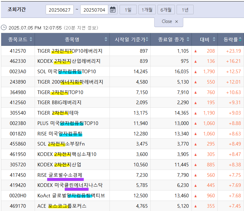Open TIGER 2차전지TOP10레버리지 row
This screenshot has height=211, width=244.
click(70, 51)
